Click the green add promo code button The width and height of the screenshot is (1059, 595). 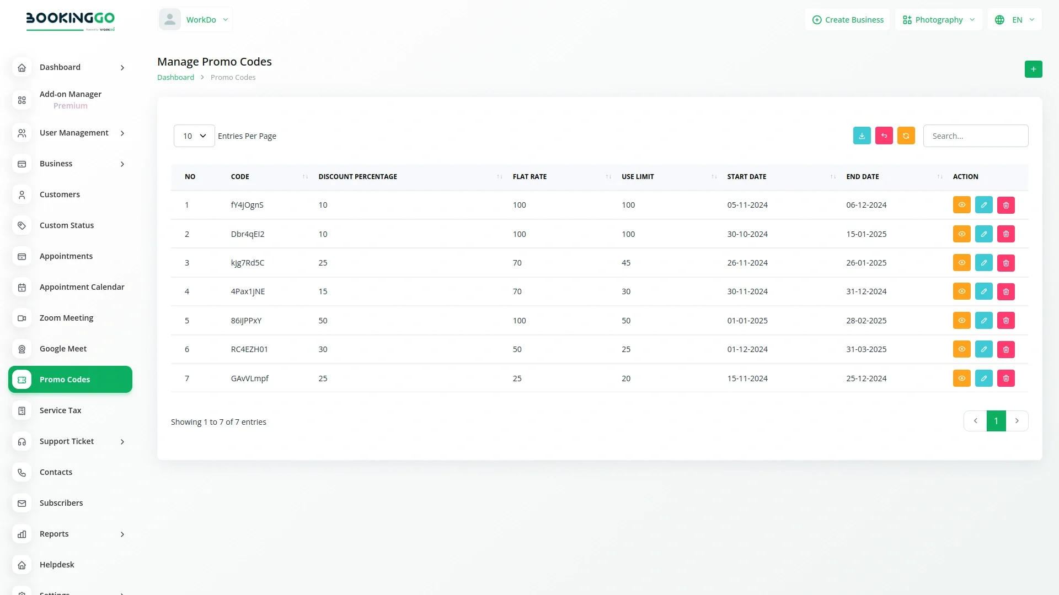[1033, 69]
